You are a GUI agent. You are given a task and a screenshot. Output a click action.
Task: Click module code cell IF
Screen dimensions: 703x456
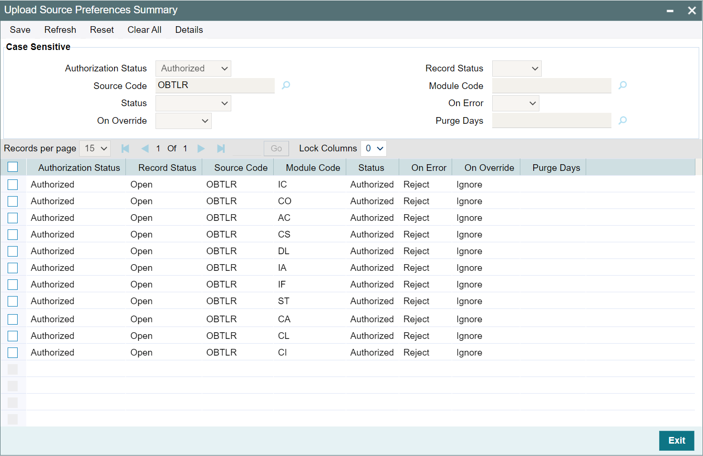(x=282, y=284)
